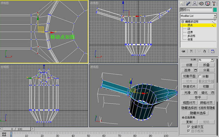Click the time slider left arrow
The image size is (219, 137).
point(1,129)
